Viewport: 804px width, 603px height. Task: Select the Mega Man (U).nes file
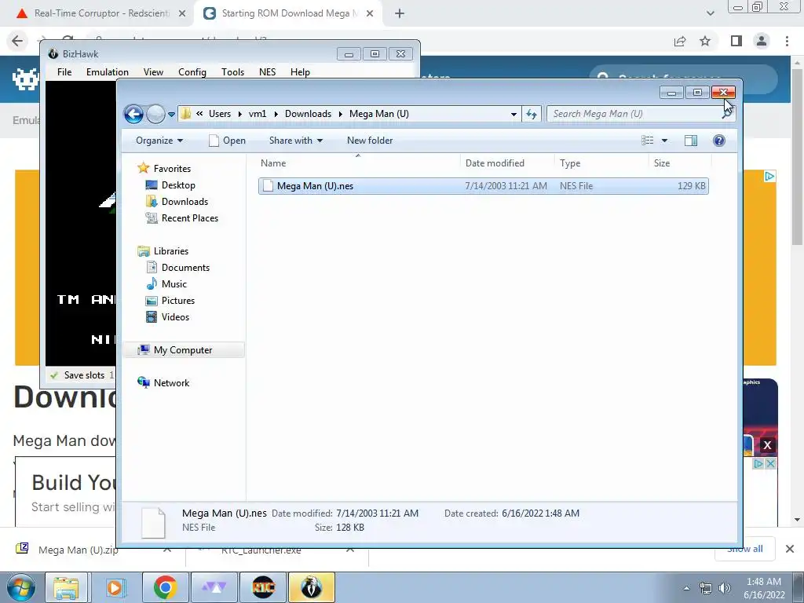point(483,186)
